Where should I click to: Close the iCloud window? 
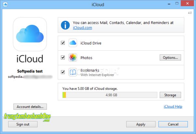tap(188, 3)
